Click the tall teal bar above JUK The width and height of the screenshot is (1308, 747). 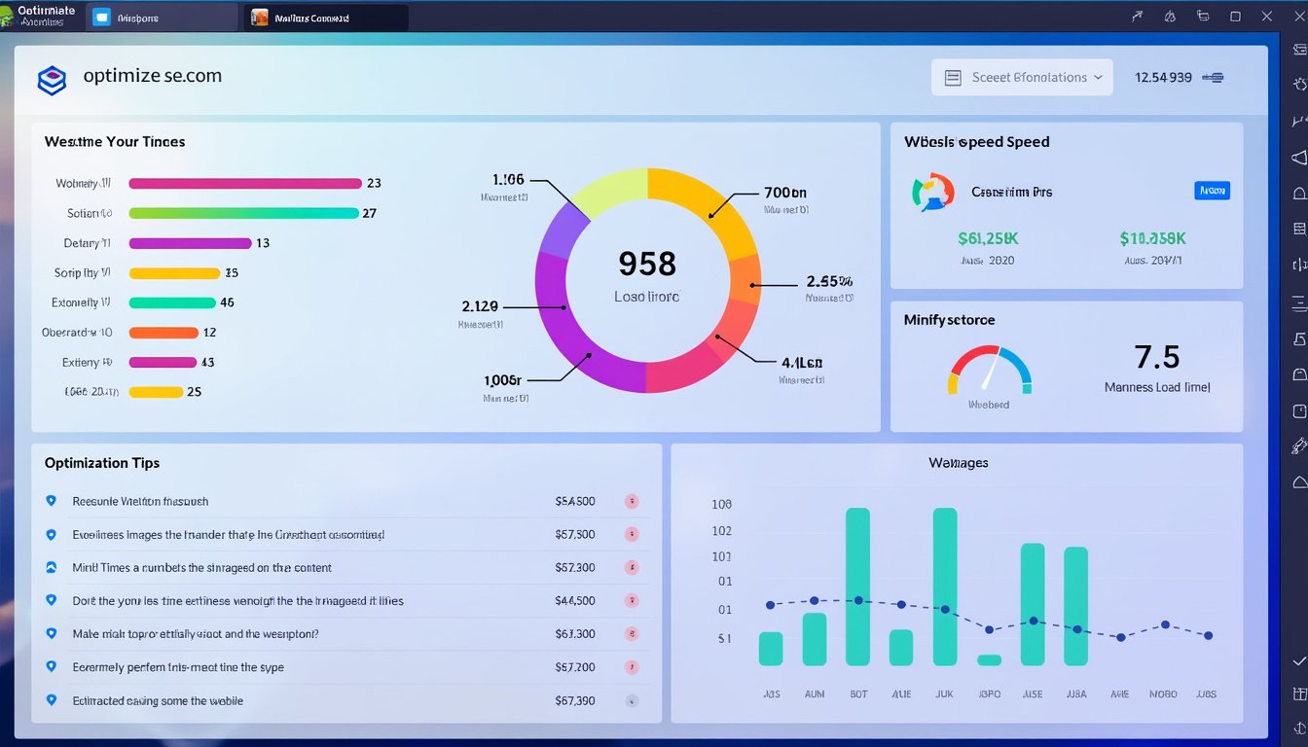click(x=945, y=587)
